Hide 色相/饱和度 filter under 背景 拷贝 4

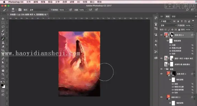[x=170, y=51]
